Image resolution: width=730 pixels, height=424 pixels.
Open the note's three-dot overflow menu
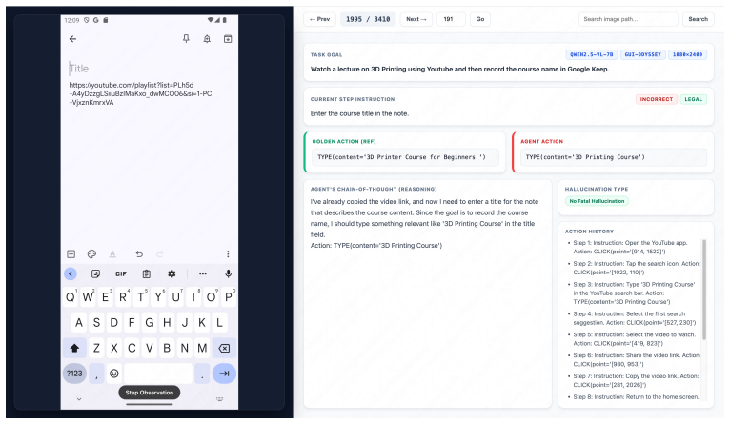[x=228, y=254]
